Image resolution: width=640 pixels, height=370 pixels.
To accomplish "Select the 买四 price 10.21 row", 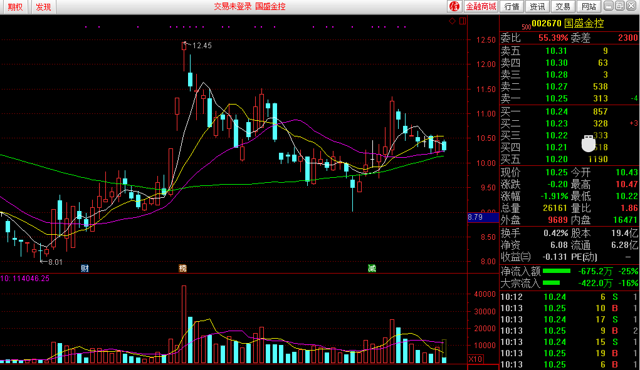I will [569, 147].
